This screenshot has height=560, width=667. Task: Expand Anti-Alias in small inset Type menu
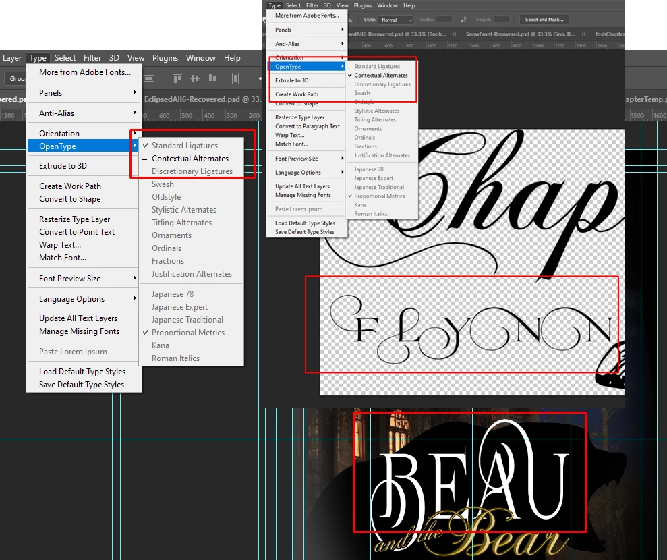tap(342, 43)
